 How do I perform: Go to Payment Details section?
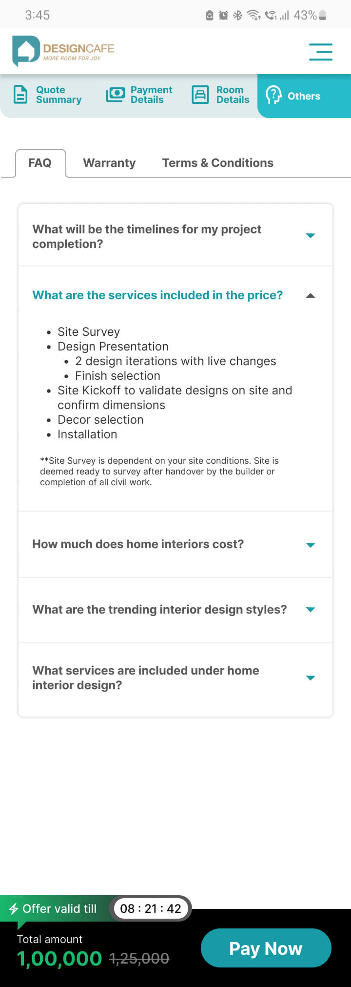(151, 95)
